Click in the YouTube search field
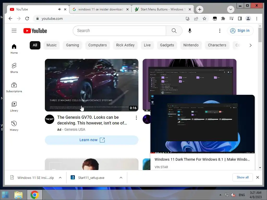This screenshot has width=267, height=200. pyautogui.click(x=119, y=31)
